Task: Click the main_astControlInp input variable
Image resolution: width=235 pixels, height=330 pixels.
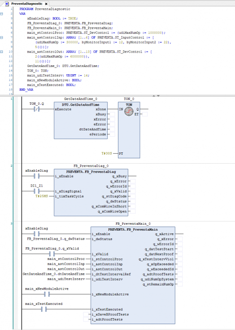Action: 66,264
